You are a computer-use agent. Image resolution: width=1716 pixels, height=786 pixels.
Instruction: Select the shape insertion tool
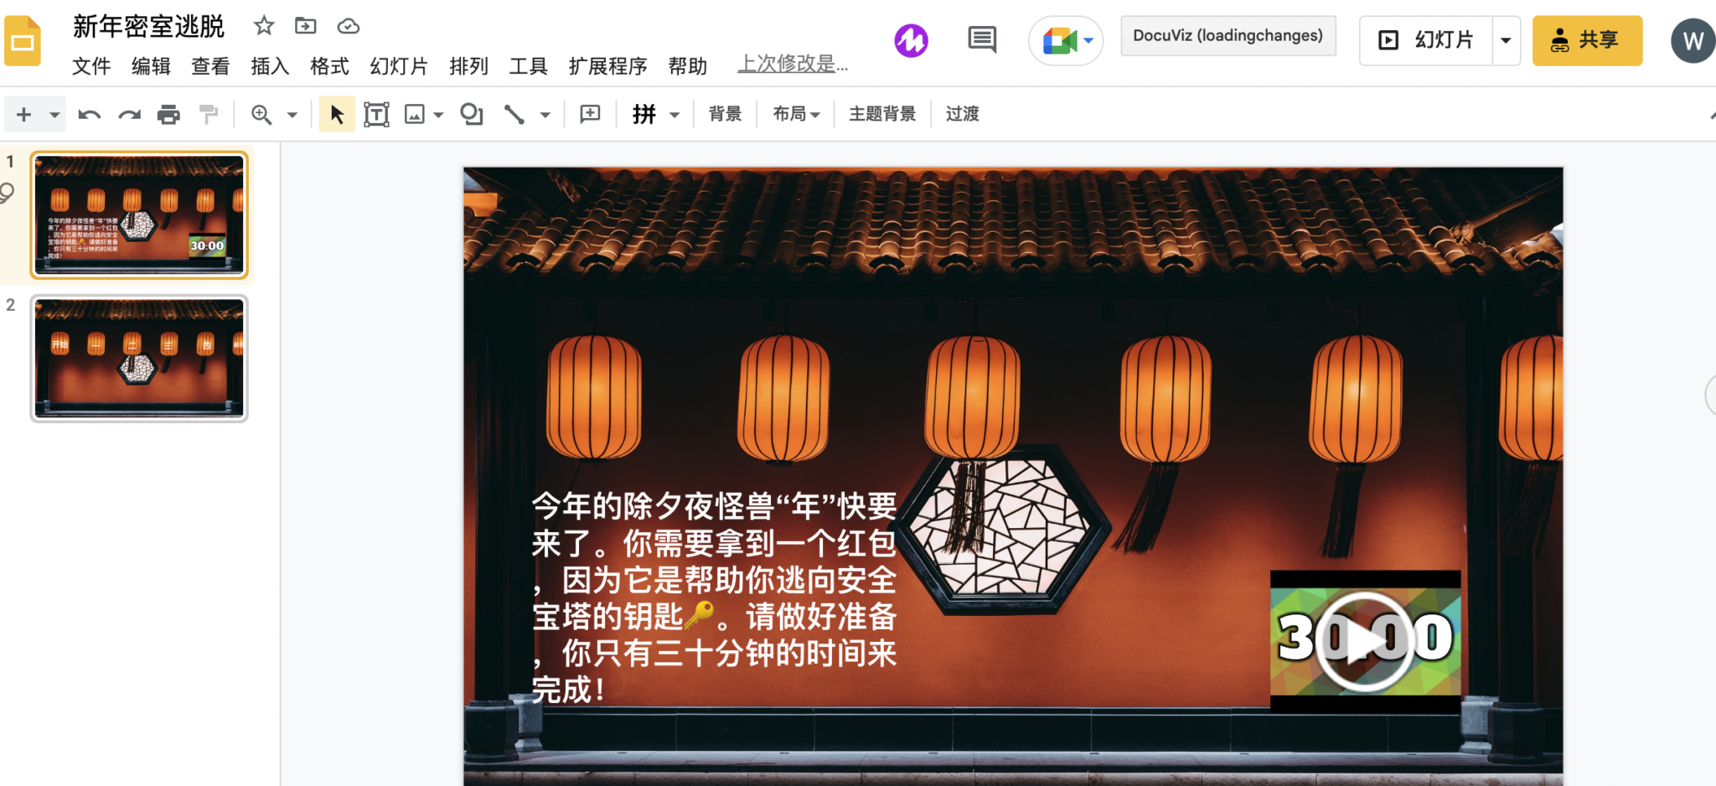[x=471, y=114]
